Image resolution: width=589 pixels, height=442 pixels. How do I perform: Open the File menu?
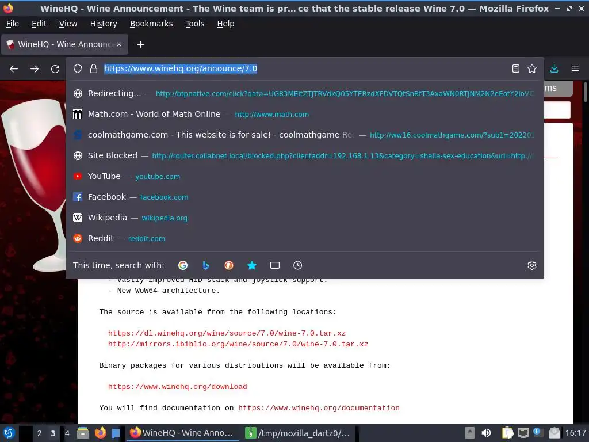13,24
